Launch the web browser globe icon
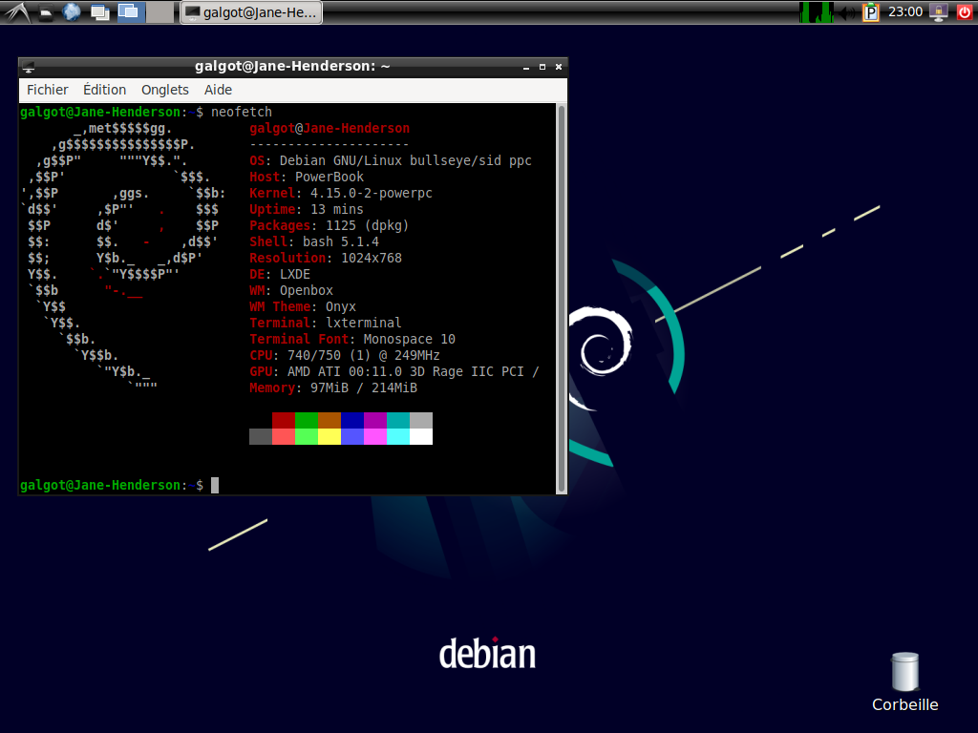The height and width of the screenshot is (733, 978). click(x=72, y=11)
